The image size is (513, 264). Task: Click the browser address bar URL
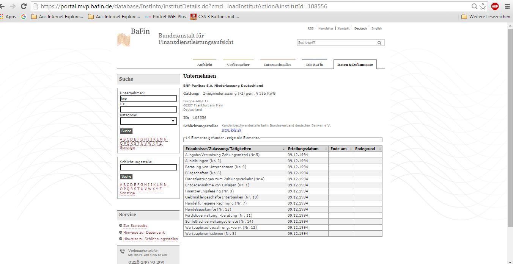point(184,6)
